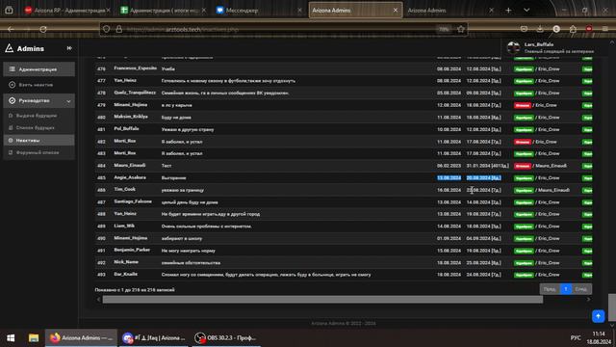This screenshot has width=616, height=347.
Task: Click the Liam_Wik name cell
Action: point(124,227)
